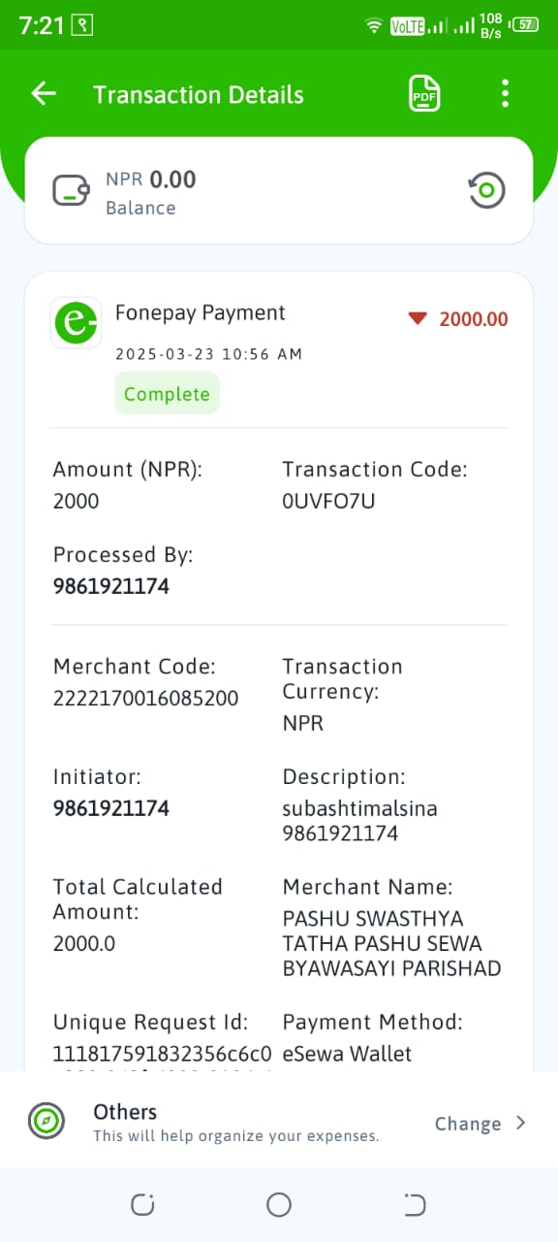Tap the Others category compass icon
Screen dimensions: 558x1242
coord(46,1122)
